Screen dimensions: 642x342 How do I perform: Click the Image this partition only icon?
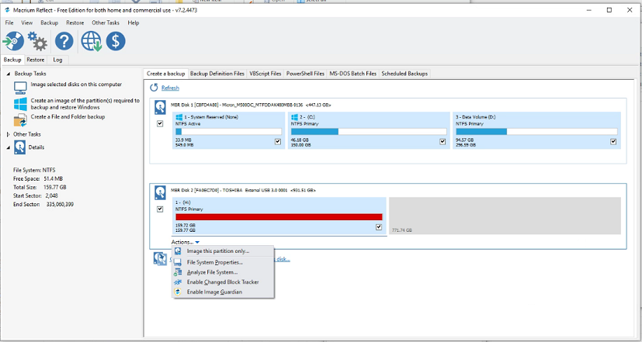click(x=178, y=251)
